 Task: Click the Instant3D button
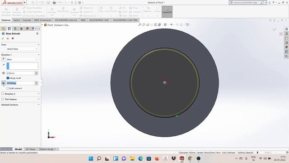167,12
